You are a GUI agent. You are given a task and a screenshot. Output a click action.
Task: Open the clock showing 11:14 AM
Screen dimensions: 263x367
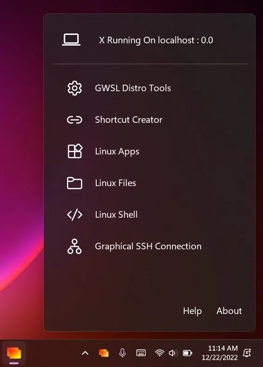(220, 353)
